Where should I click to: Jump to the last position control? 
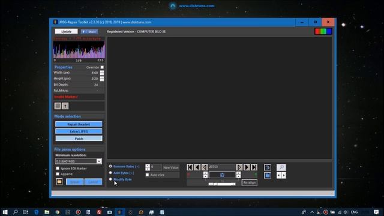pos(254,167)
